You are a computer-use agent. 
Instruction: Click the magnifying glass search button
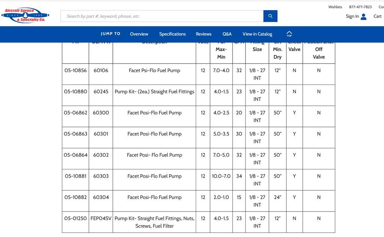tap(270, 16)
